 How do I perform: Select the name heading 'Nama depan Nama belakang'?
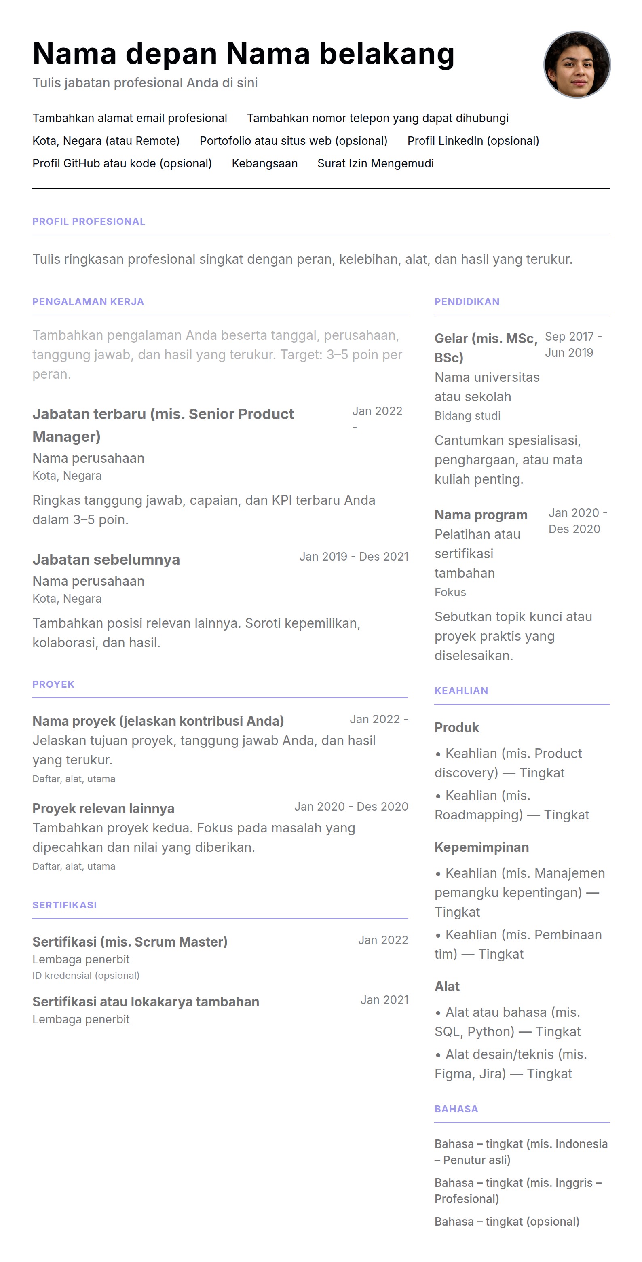(x=243, y=53)
